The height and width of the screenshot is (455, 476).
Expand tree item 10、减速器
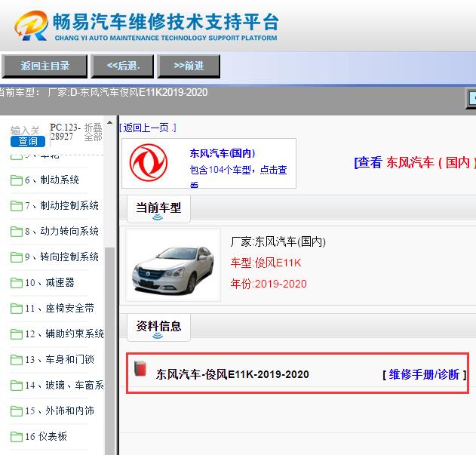[x=50, y=282]
